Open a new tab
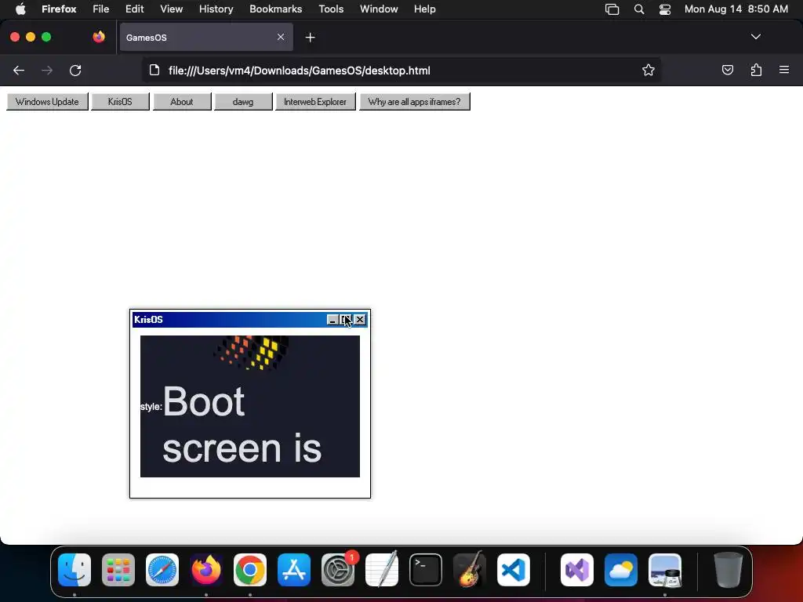This screenshot has height=602, width=803. 310,38
